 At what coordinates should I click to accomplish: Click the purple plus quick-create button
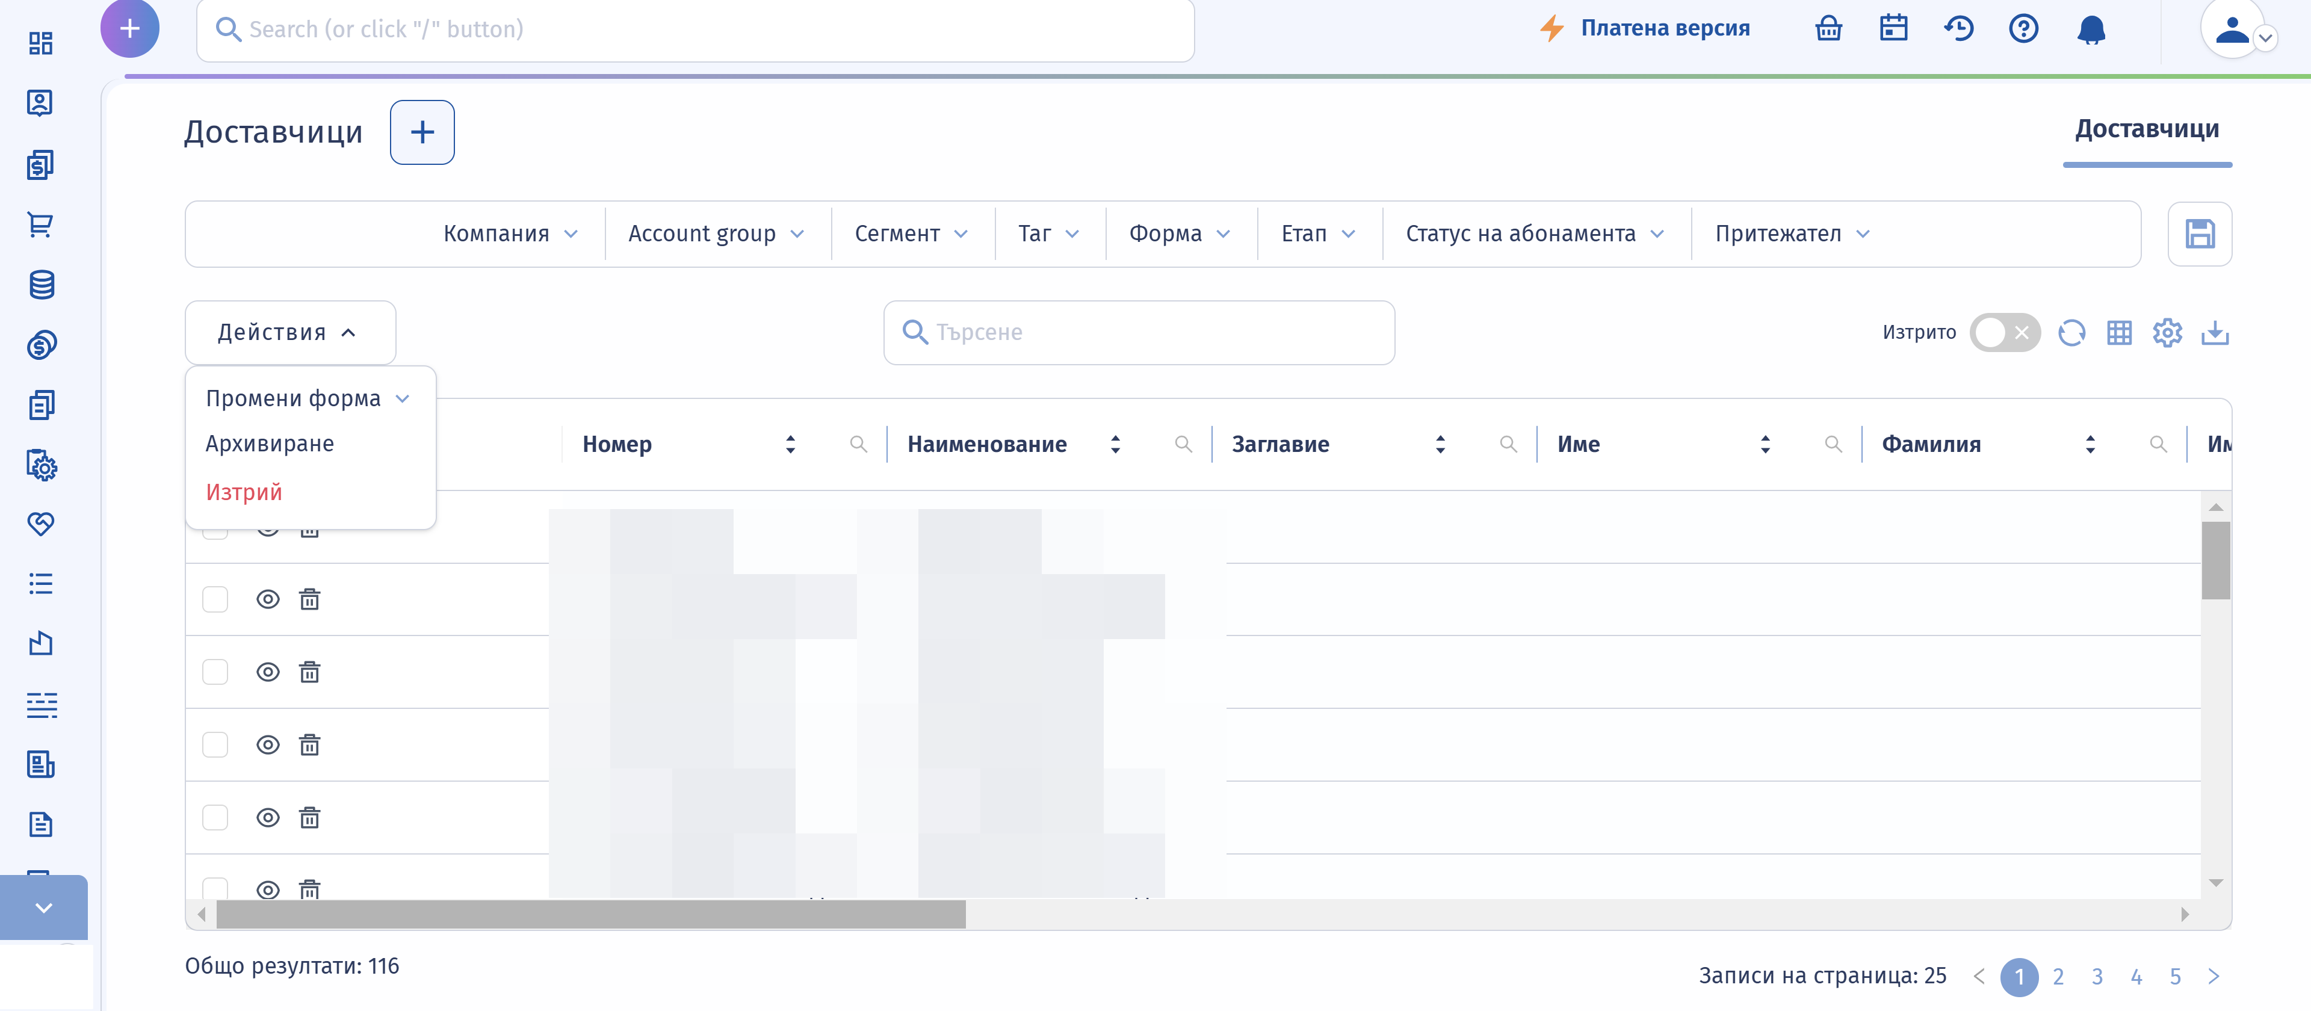pos(130,29)
